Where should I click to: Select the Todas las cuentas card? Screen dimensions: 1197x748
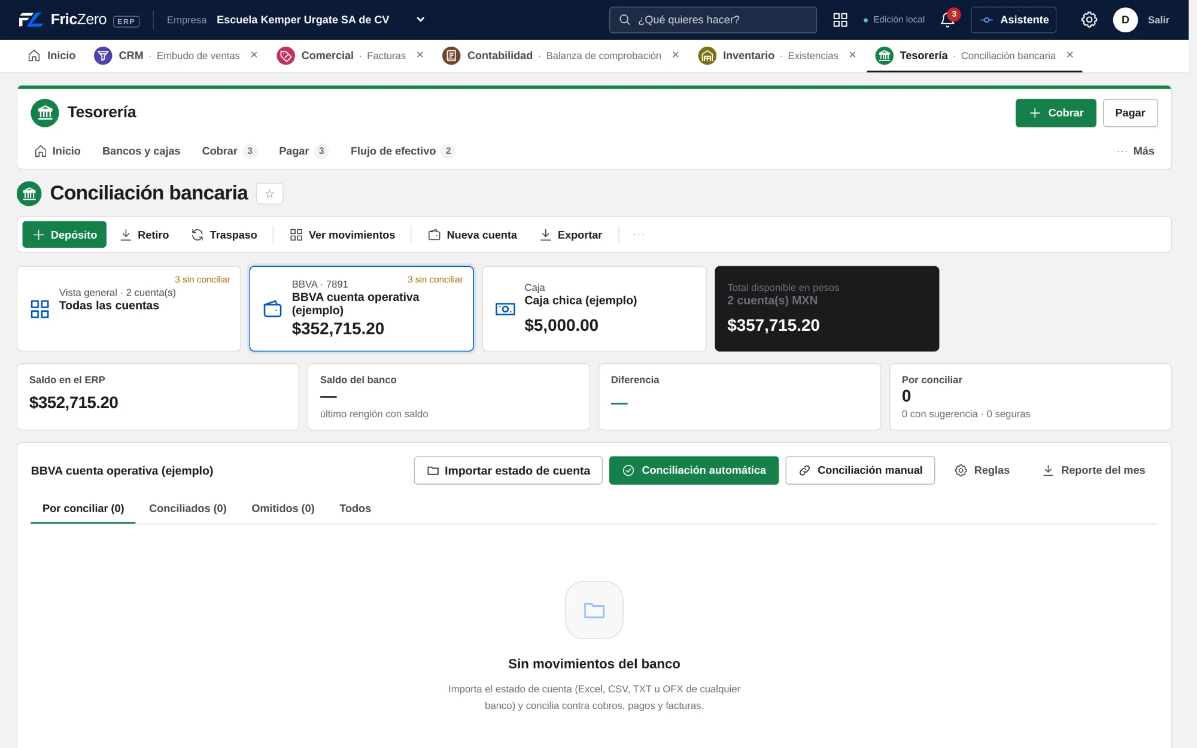pos(129,308)
